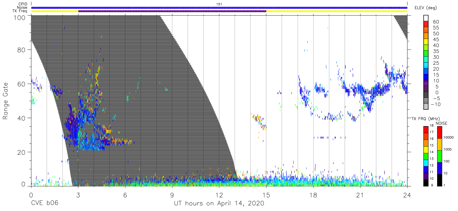Select the yellow segment of the NOISE colorbar
Screen dimensions: 458x211
440,144
